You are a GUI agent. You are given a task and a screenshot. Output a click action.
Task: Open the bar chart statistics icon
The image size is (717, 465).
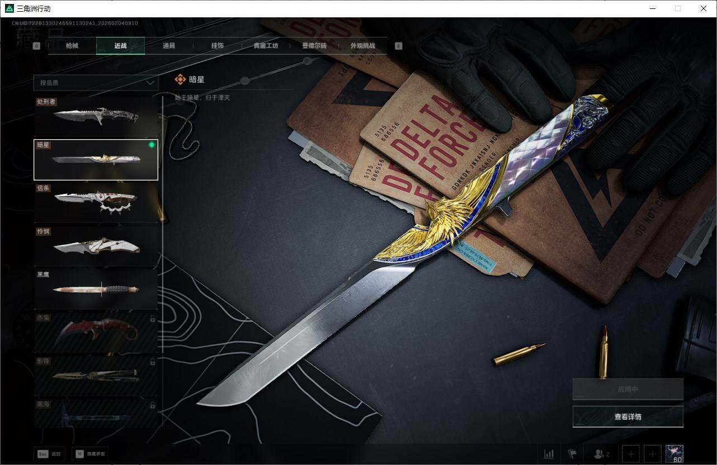pyautogui.click(x=549, y=454)
